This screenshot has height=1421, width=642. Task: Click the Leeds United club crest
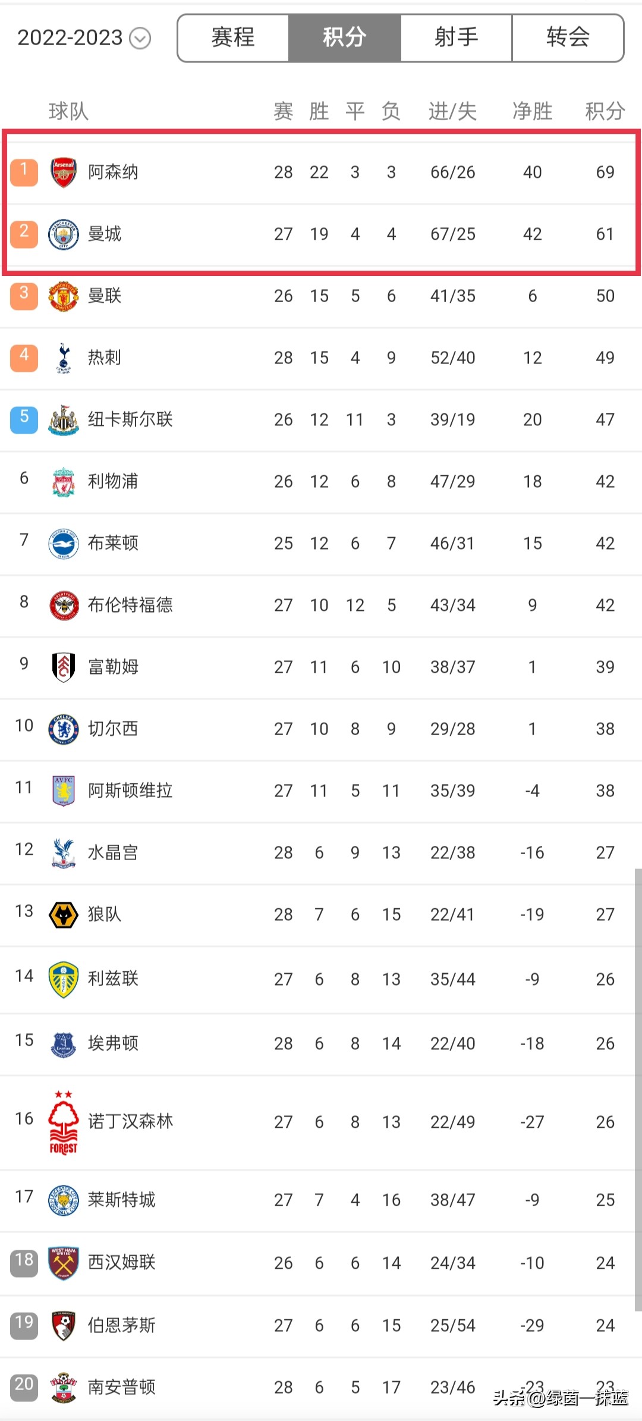pyautogui.click(x=63, y=980)
